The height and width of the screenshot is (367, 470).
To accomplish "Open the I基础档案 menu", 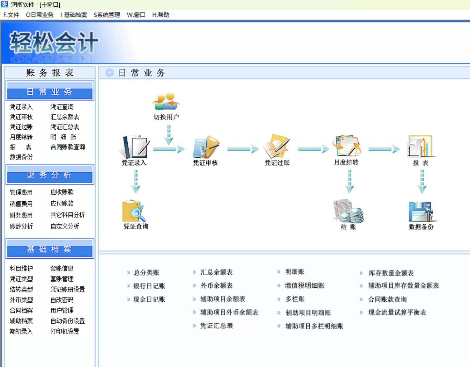I will click(74, 15).
